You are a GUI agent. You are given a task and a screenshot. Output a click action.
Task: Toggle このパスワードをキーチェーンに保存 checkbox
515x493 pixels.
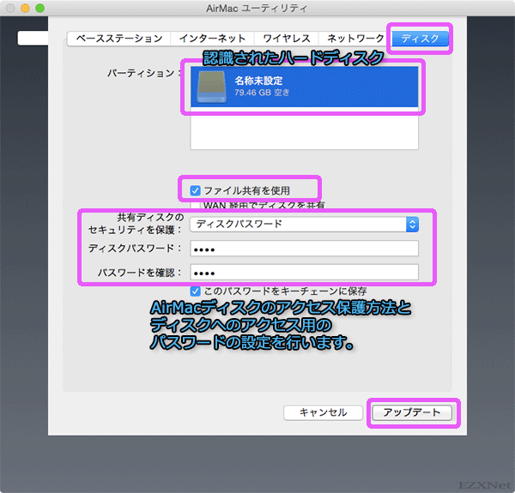tap(195, 291)
